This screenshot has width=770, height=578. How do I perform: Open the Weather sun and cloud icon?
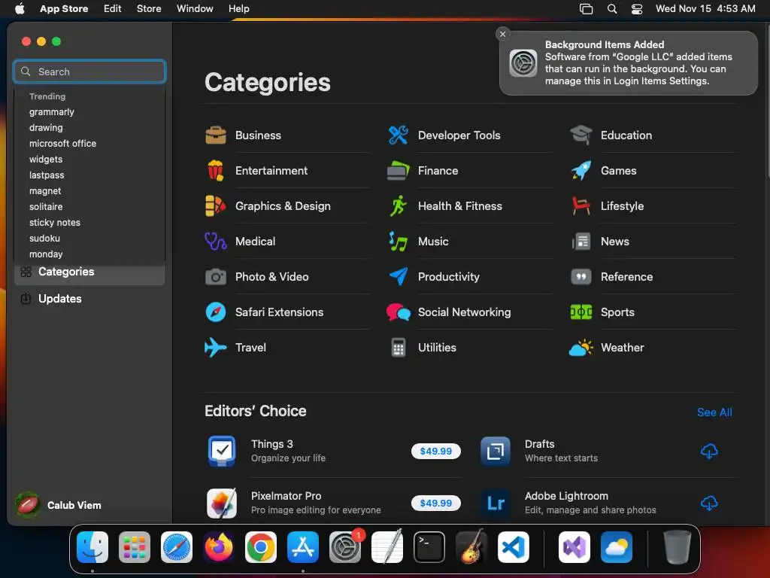(x=581, y=348)
